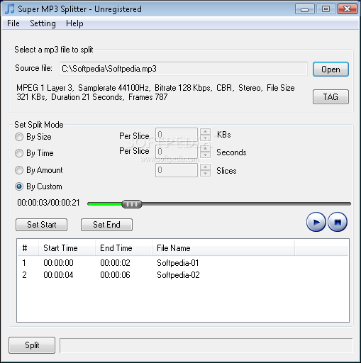
Task: Decrease the Seconds per slice spinner
Action: 205,155
